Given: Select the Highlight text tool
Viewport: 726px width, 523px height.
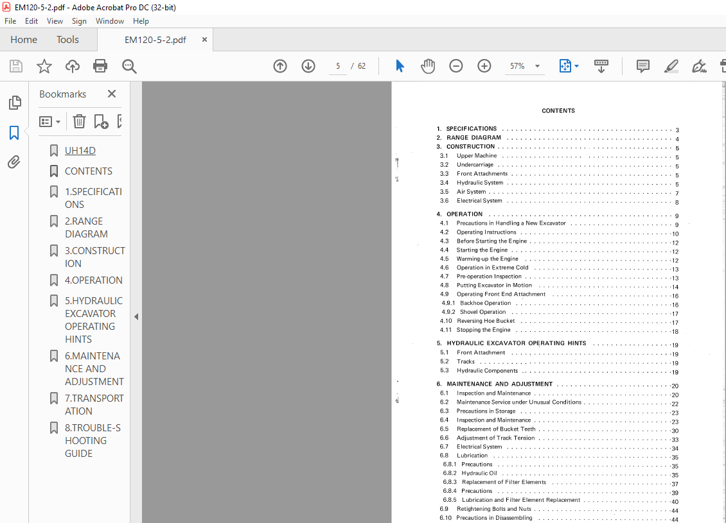Looking at the screenshot, I should (x=671, y=66).
